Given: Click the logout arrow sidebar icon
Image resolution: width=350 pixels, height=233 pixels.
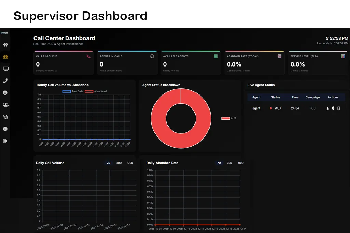Looking at the screenshot, I should pos(5,141).
